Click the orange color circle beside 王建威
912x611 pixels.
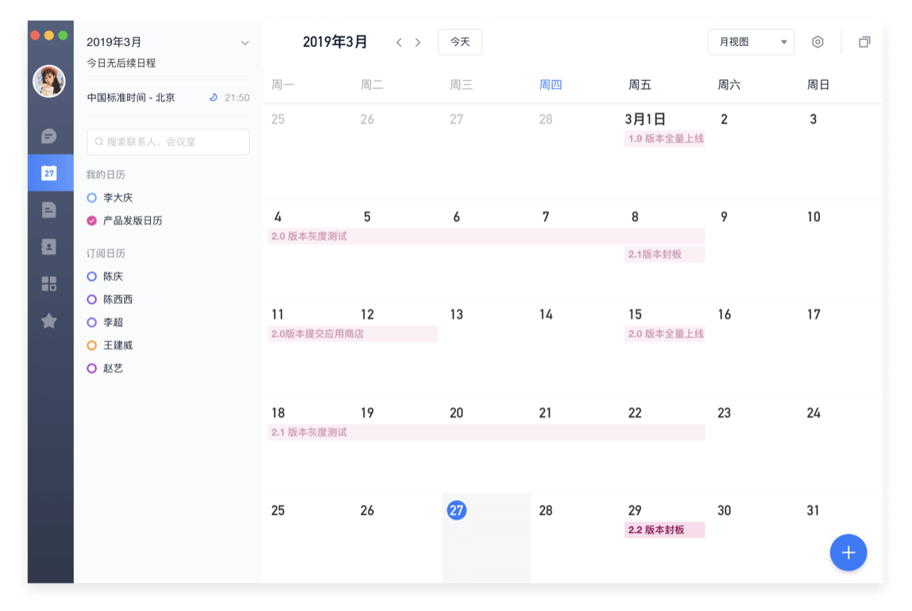pos(92,345)
